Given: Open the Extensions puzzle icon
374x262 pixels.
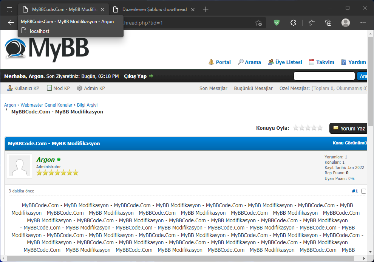Looking at the screenshot, I should [x=294, y=23].
